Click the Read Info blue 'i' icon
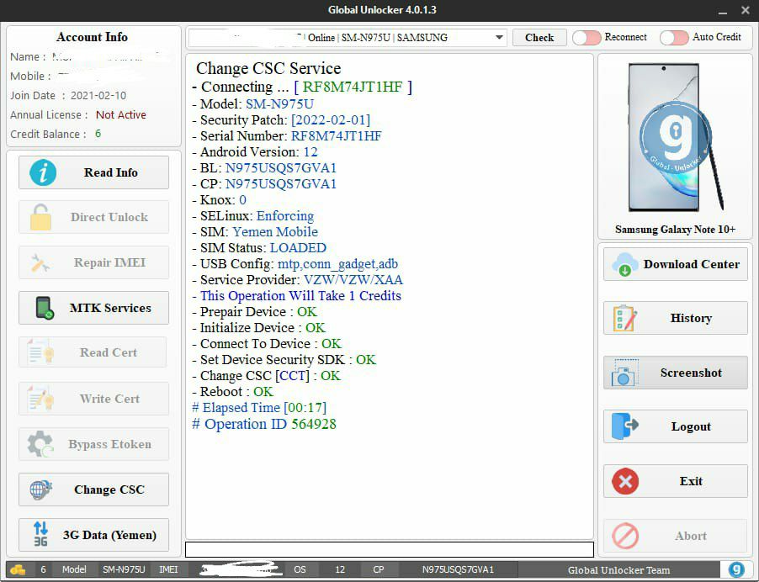The image size is (759, 582). click(43, 172)
